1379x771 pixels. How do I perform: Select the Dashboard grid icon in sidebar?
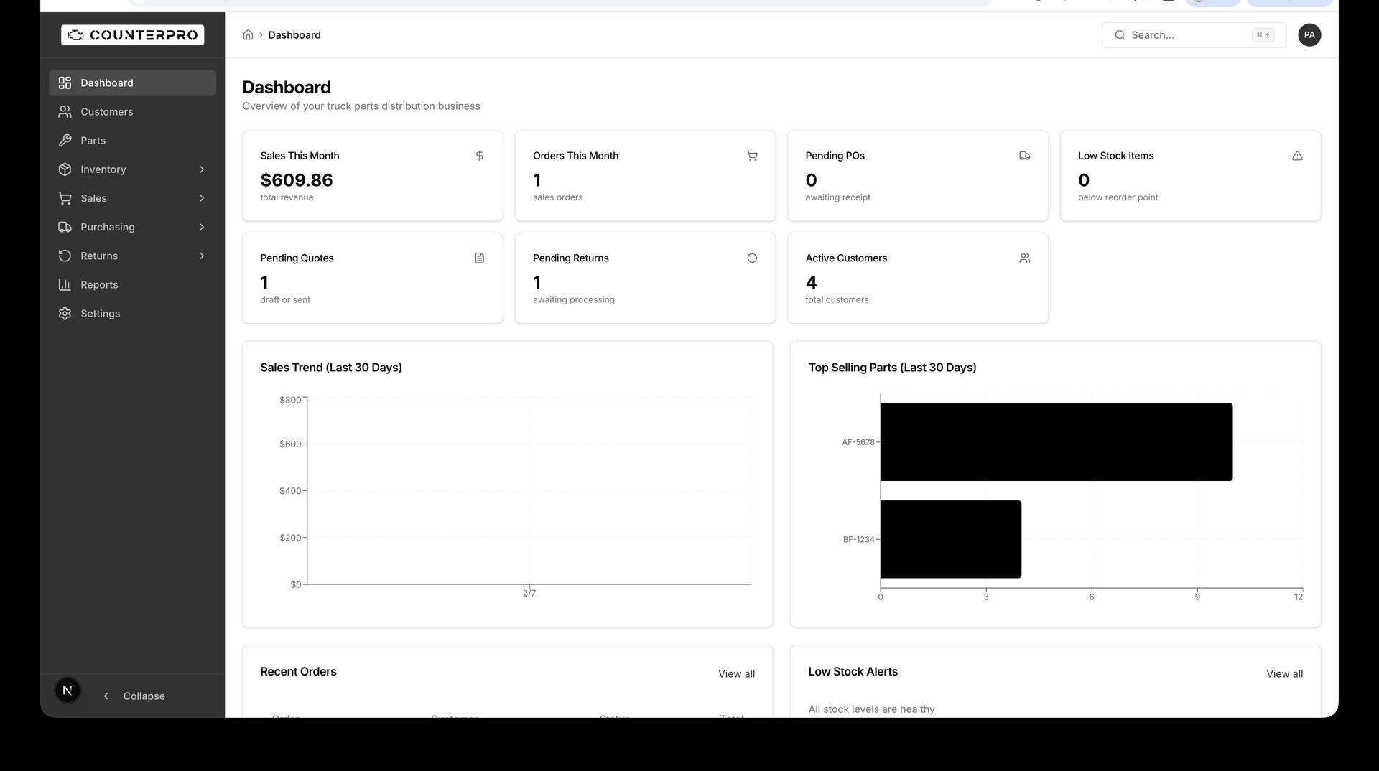(65, 83)
